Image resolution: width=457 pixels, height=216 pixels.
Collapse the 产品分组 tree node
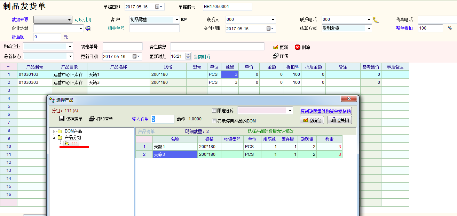point(54,138)
